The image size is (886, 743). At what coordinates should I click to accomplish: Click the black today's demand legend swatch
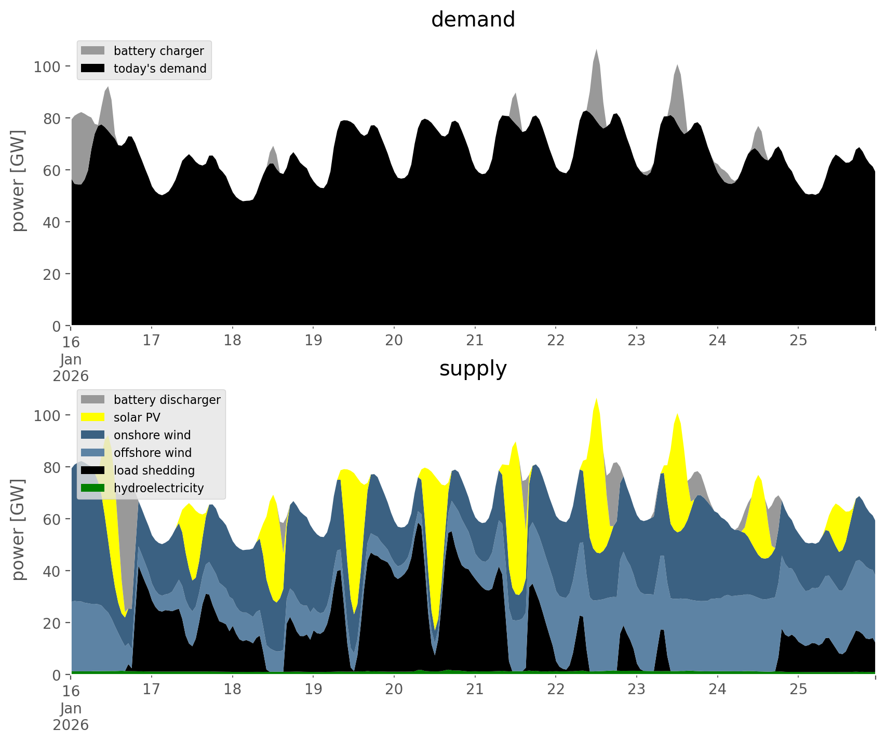coord(93,69)
